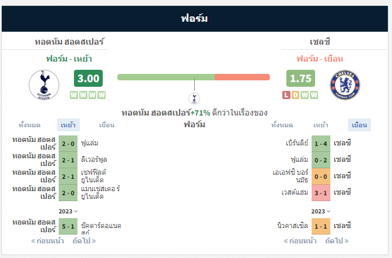This screenshot has width=392, height=258.
Task: Switch to the เหย้า tab on Chelsea's side
Action: coord(321,125)
